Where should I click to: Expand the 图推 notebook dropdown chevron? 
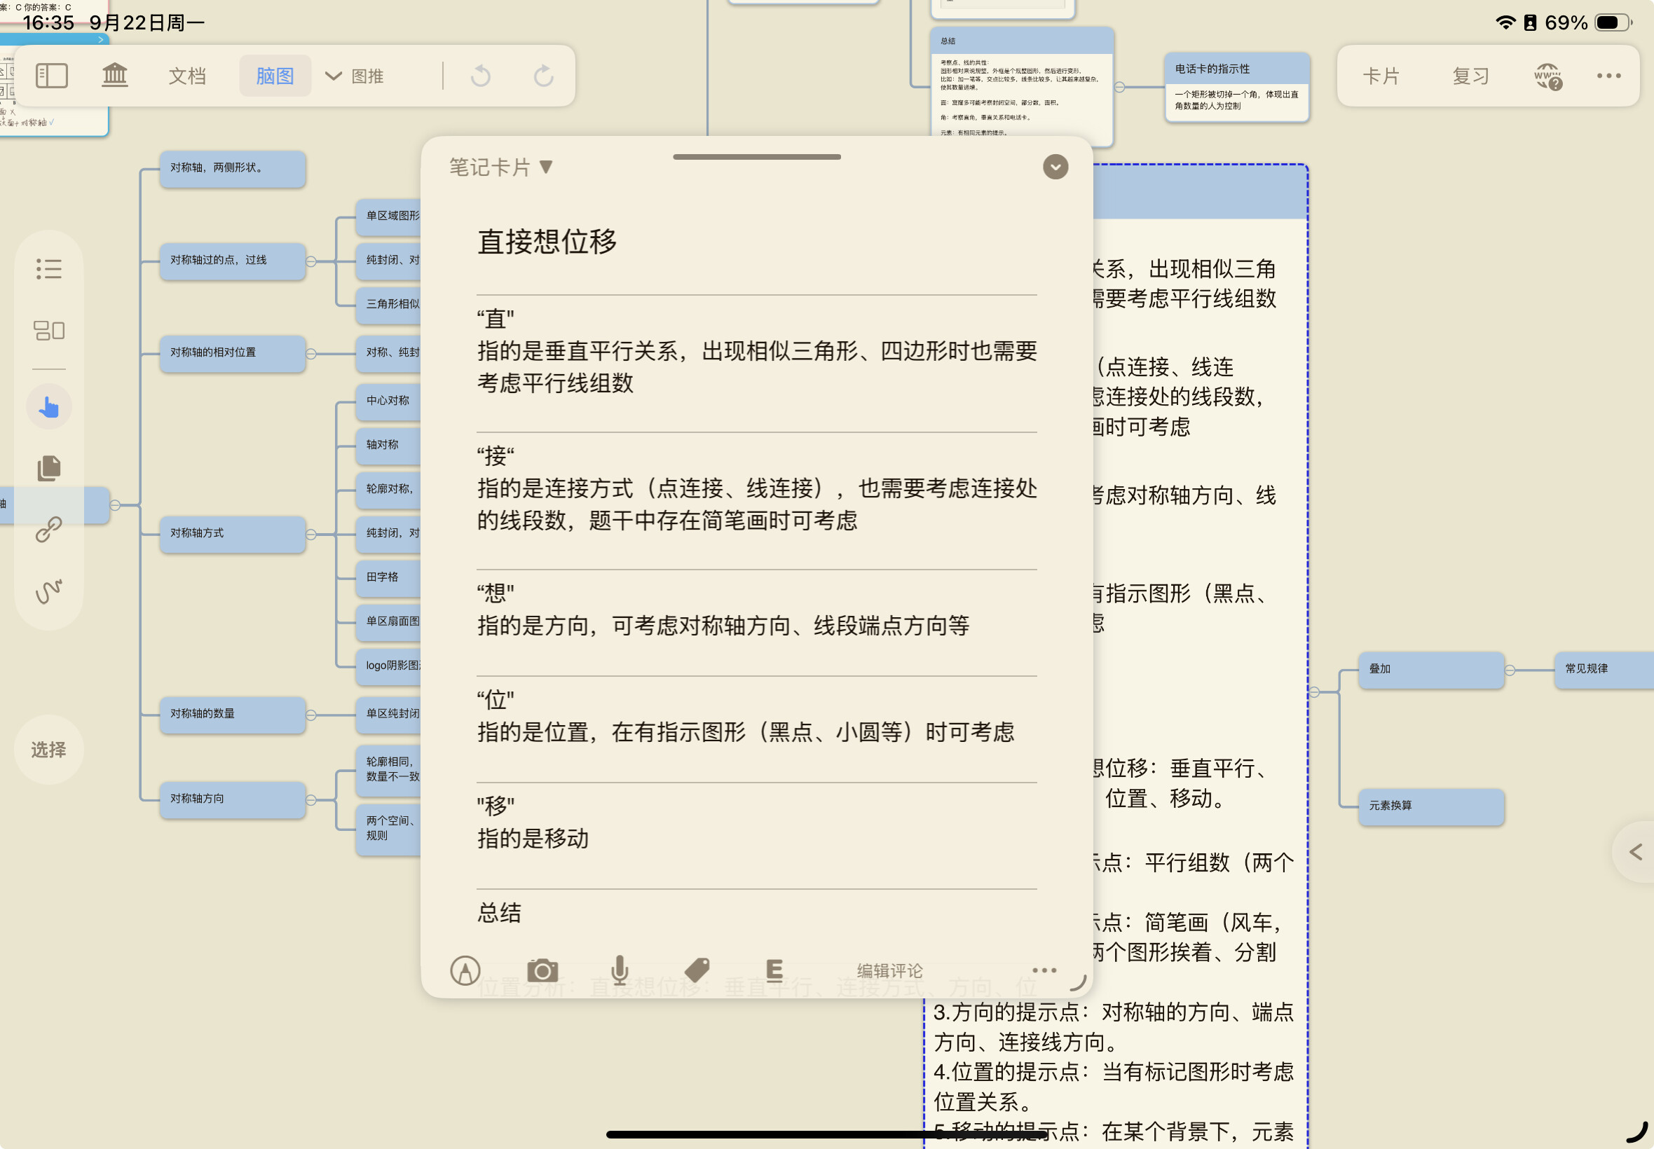(333, 76)
